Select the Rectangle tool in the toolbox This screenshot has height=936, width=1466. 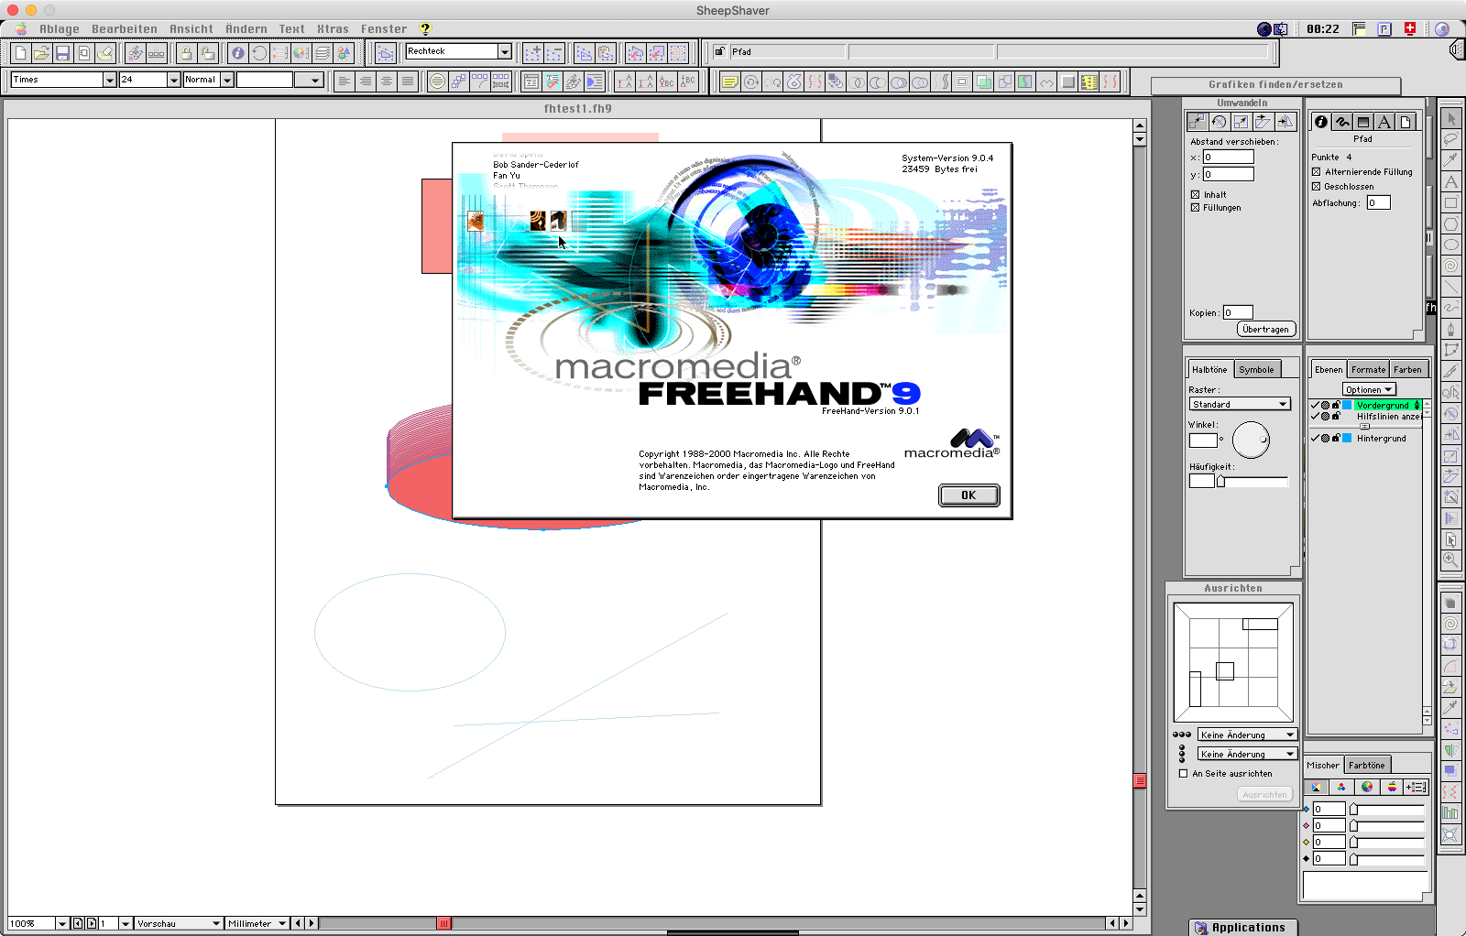[1451, 203]
